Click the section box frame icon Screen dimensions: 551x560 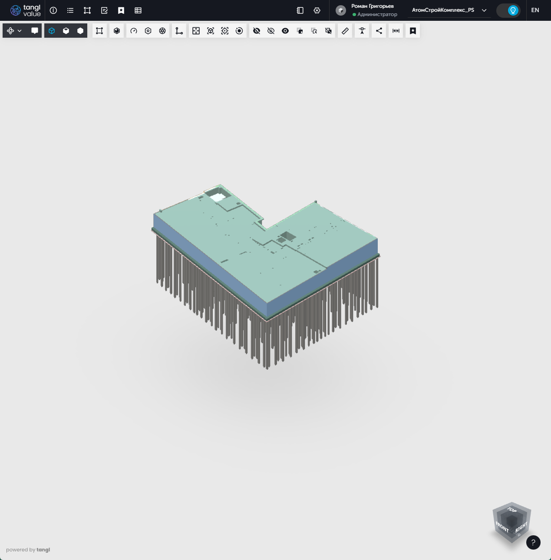99,31
